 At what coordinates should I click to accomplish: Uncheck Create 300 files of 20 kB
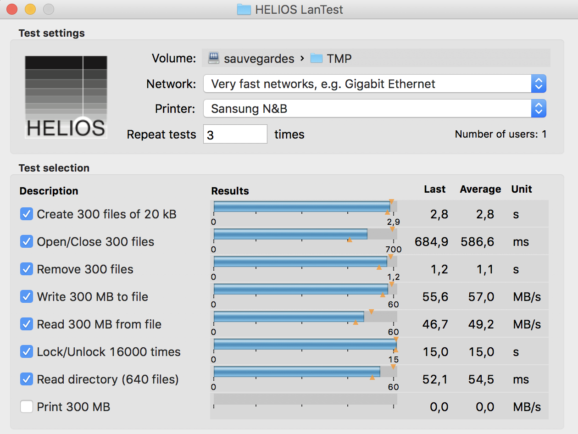coord(27,214)
